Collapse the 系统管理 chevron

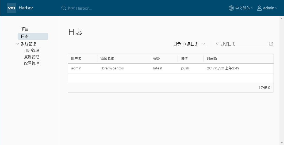(18, 44)
